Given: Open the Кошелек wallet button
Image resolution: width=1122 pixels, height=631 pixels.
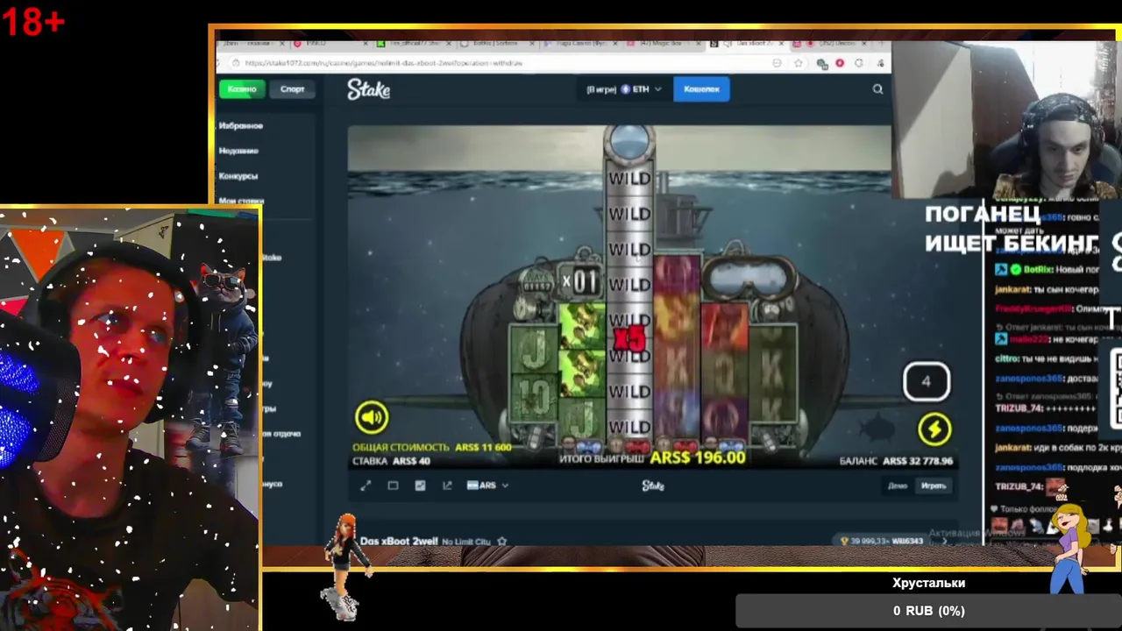Looking at the screenshot, I should coord(701,89).
